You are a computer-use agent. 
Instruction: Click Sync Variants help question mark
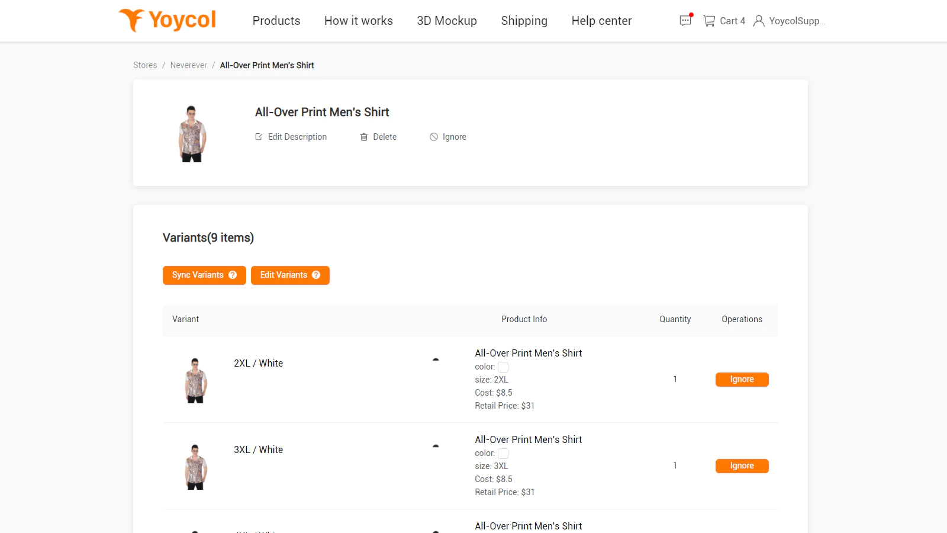[x=233, y=275]
